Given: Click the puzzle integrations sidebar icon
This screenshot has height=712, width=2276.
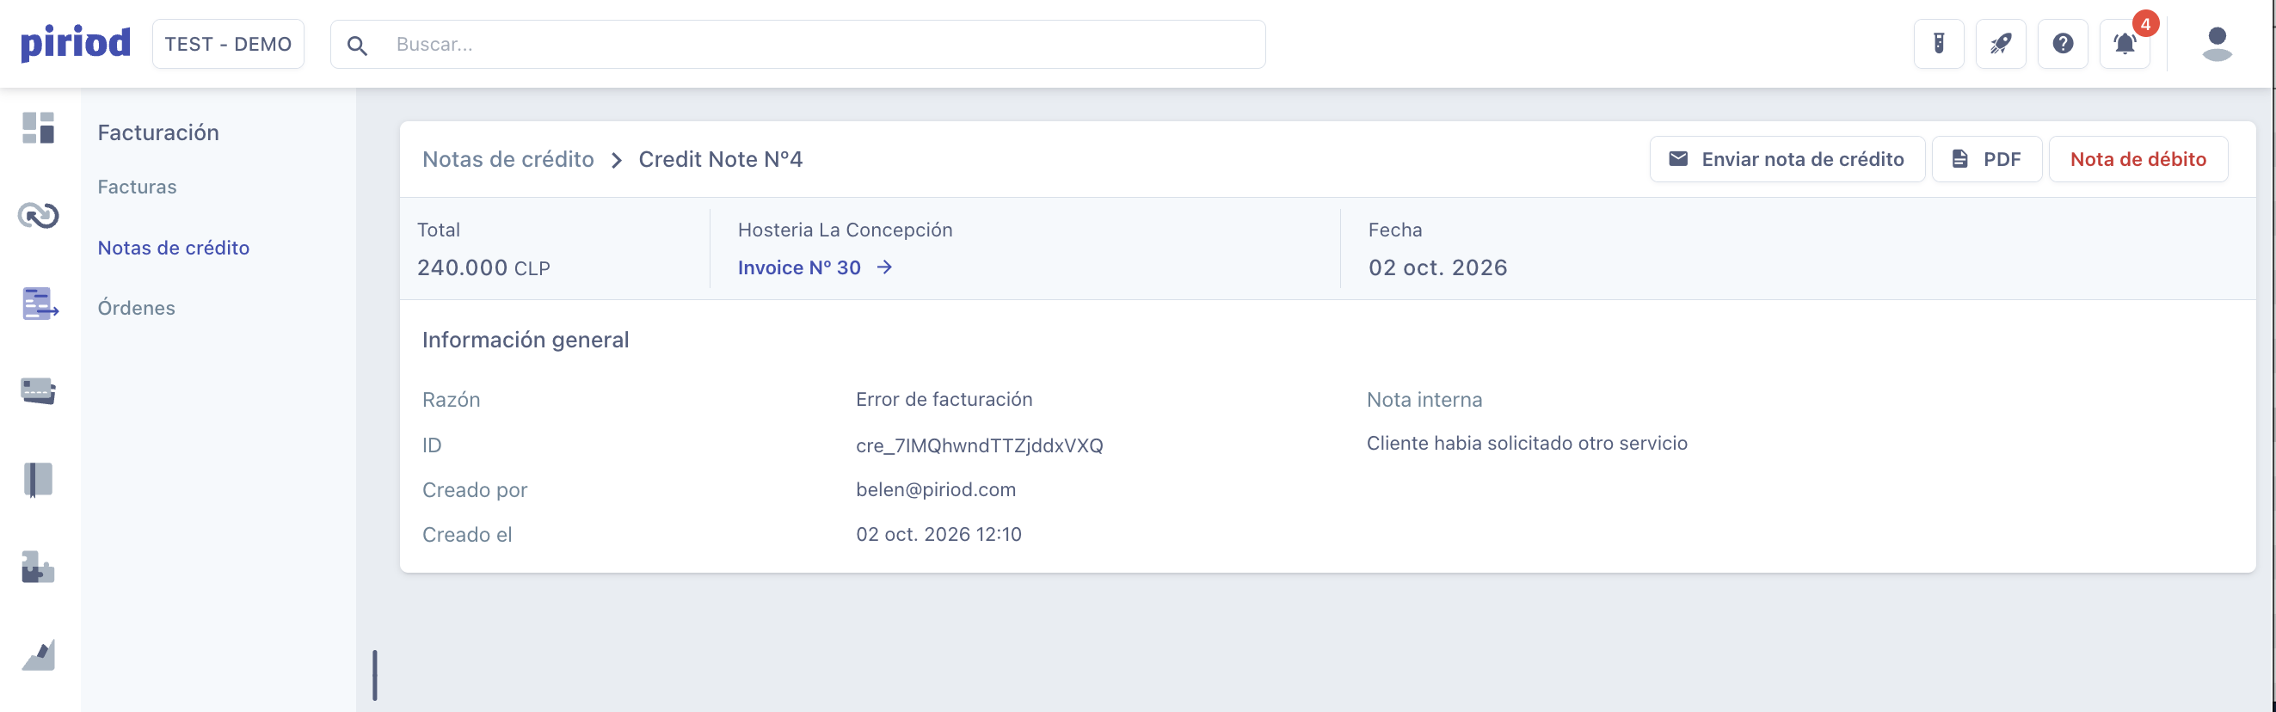Looking at the screenshot, I should (38, 568).
